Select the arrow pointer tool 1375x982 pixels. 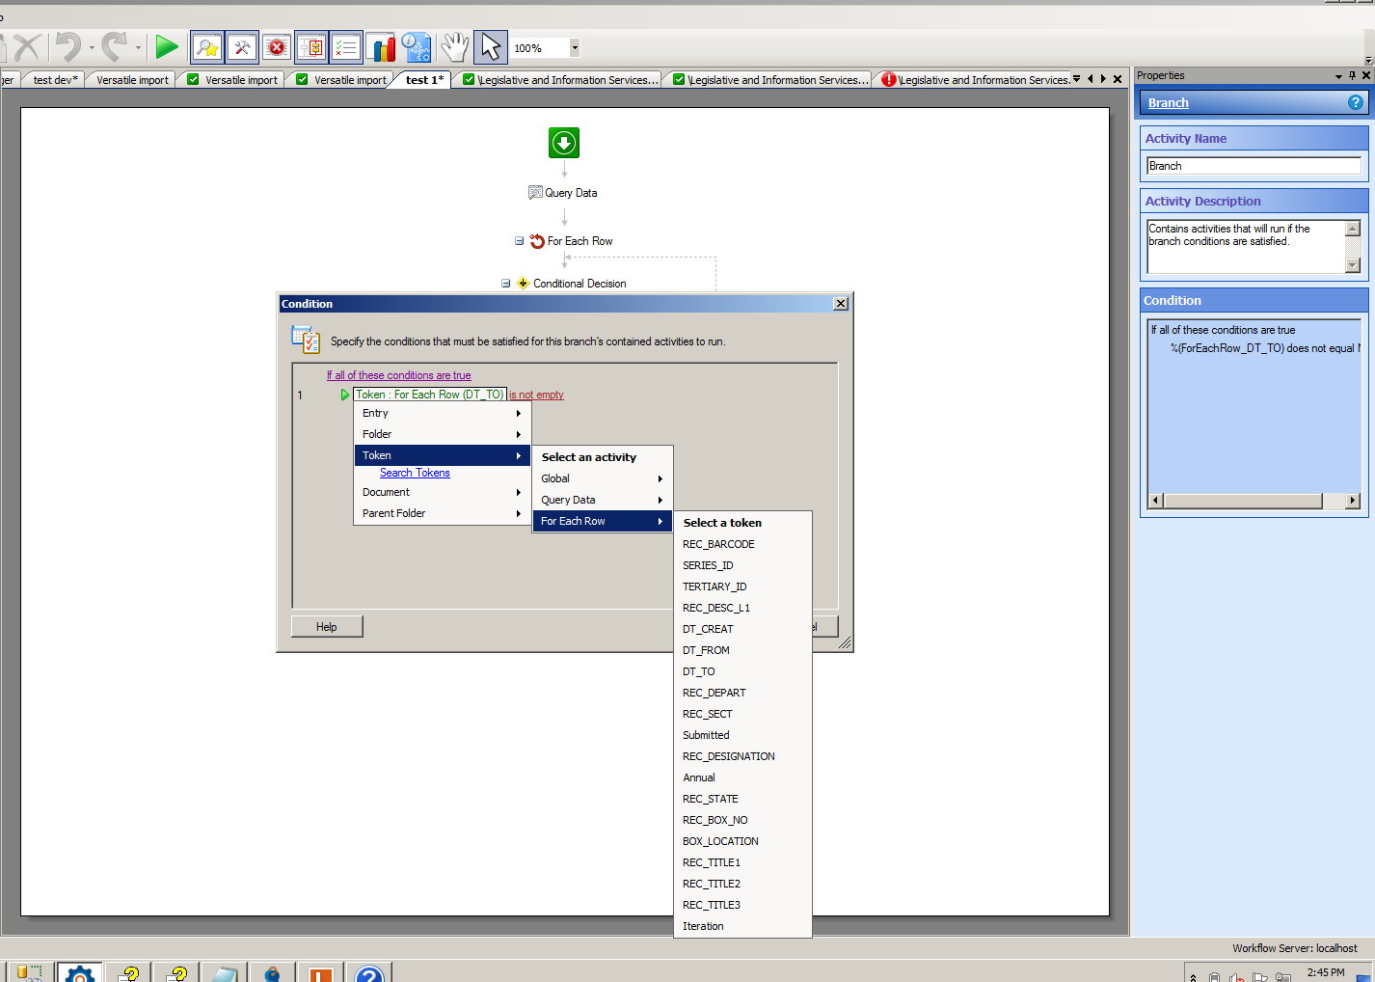491,47
